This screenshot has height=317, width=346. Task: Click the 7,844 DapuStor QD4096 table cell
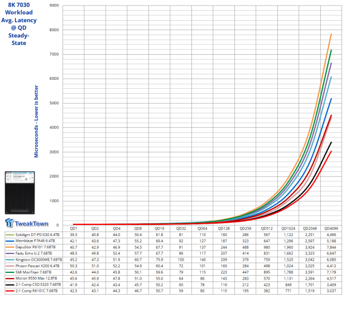point(331,247)
